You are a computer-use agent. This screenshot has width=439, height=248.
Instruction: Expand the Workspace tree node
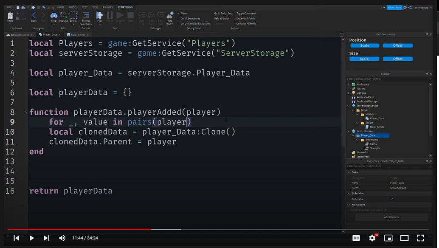point(349,84)
